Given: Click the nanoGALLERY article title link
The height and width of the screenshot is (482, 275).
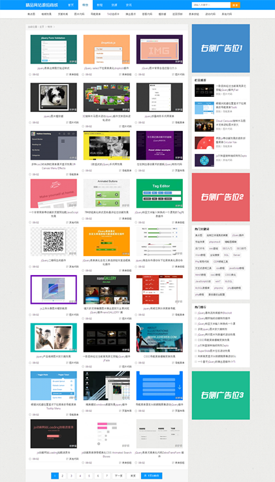Looking at the screenshot, I should [106, 310].
